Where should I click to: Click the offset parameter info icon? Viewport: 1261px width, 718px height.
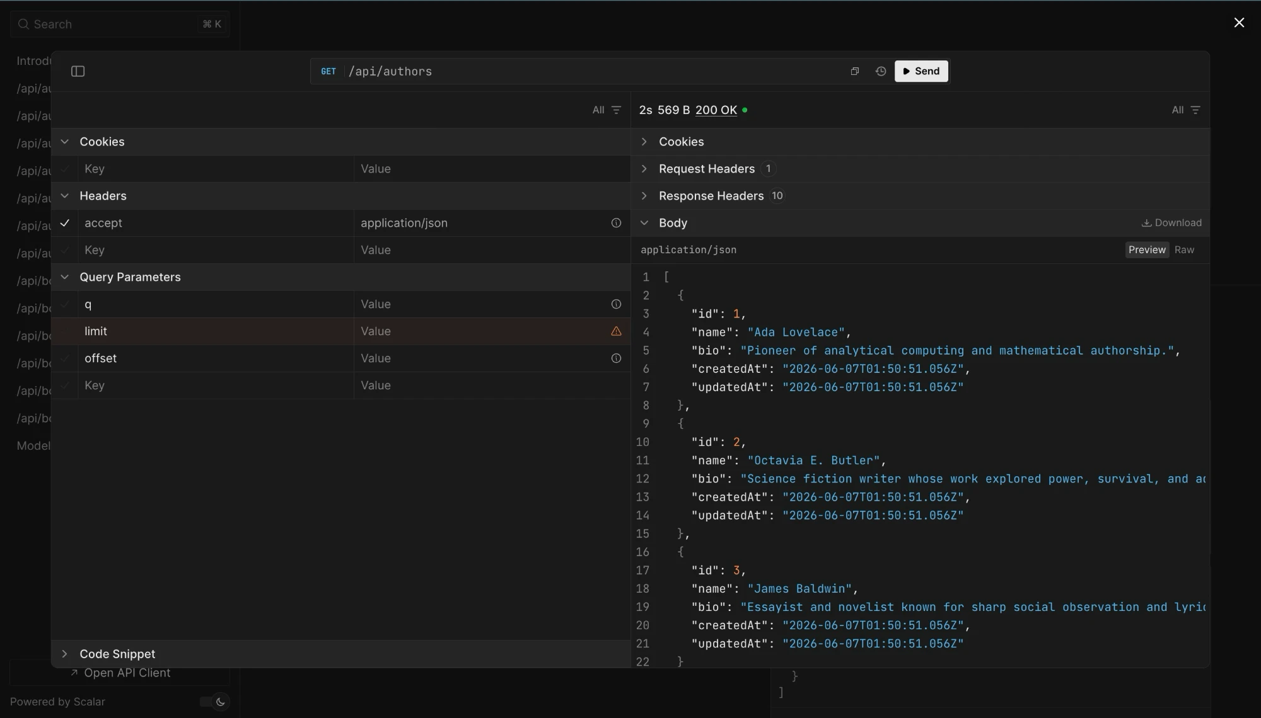616,358
